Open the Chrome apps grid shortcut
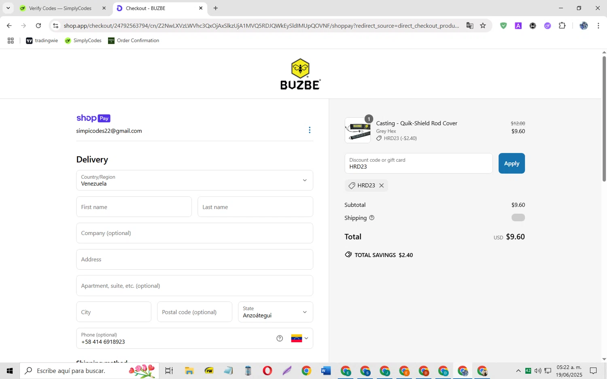Screen dimensions: 607x379 tap(11, 40)
